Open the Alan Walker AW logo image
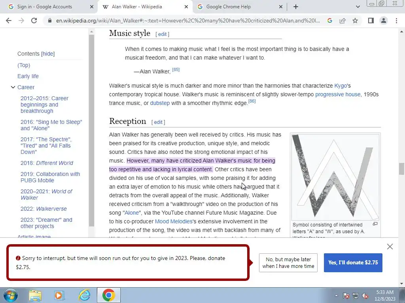405x303 pixels. [x=335, y=177]
